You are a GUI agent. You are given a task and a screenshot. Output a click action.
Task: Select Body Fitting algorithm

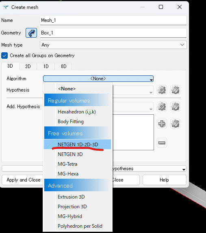pyautogui.click(x=78, y=122)
